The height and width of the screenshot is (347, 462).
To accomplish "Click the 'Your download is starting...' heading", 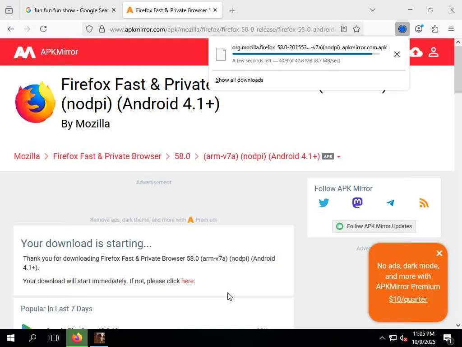I will point(86,244).
